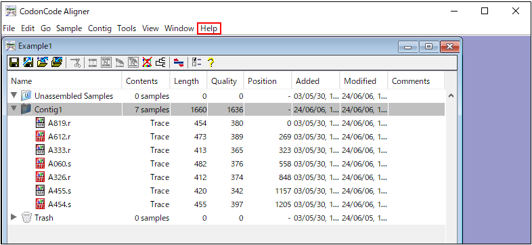
Task: Open the Tools menu
Action: 127,28
